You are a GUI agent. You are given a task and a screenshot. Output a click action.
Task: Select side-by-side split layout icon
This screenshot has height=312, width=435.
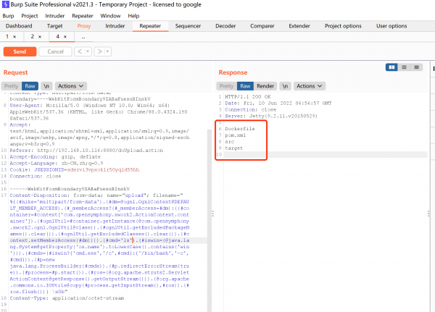coord(393,67)
